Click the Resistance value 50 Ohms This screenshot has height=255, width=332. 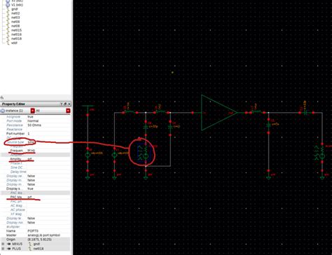[34, 125]
